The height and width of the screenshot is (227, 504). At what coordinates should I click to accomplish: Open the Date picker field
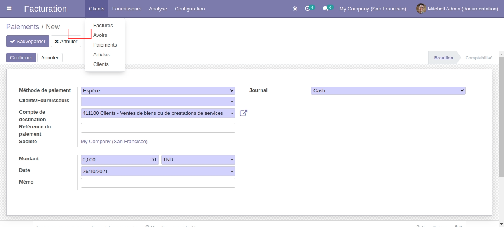158,171
